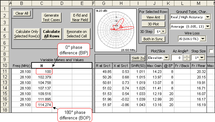Image resolution: width=215 pixels, height=122 pixels.
Task: Click the Clear All button
Action: (22, 13)
